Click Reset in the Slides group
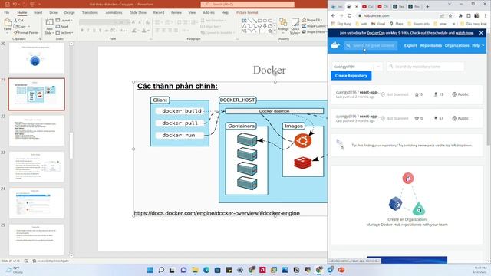 point(62,27)
